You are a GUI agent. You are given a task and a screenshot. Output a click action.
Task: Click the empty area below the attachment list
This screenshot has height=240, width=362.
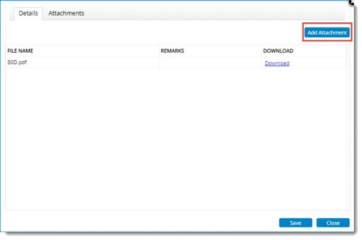pos(174,138)
